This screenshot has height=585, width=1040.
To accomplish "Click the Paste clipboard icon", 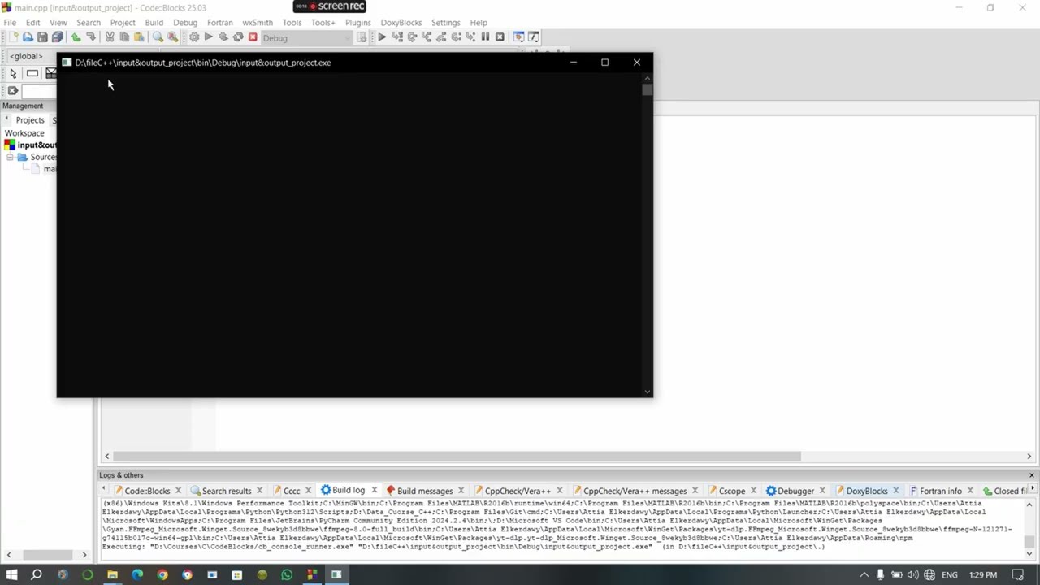I will tap(139, 37).
